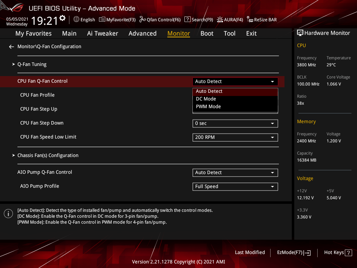Click the info icon in help panel
This screenshot has width=357, height=268.
coord(8,214)
